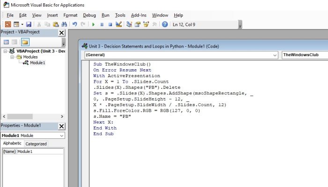
Task: Open the Insert menu
Action: point(52,15)
